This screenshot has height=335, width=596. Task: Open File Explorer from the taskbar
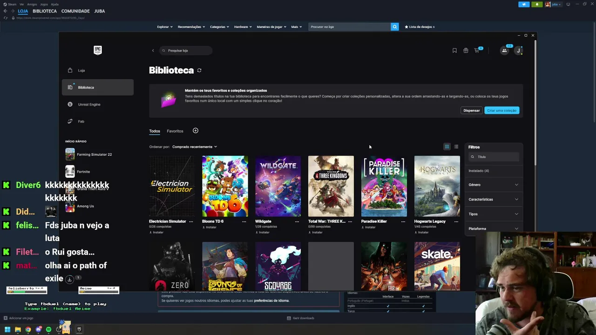18,329
